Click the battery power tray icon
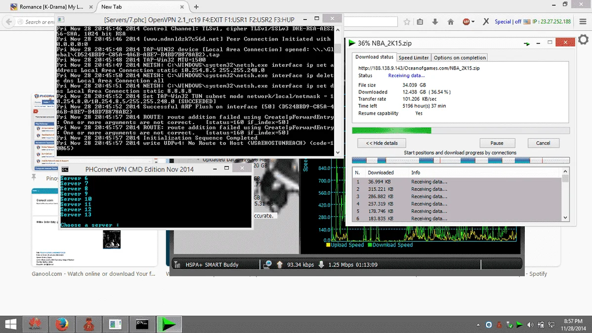The width and height of the screenshot is (592, 333). pyautogui.click(x=541, y=325)
